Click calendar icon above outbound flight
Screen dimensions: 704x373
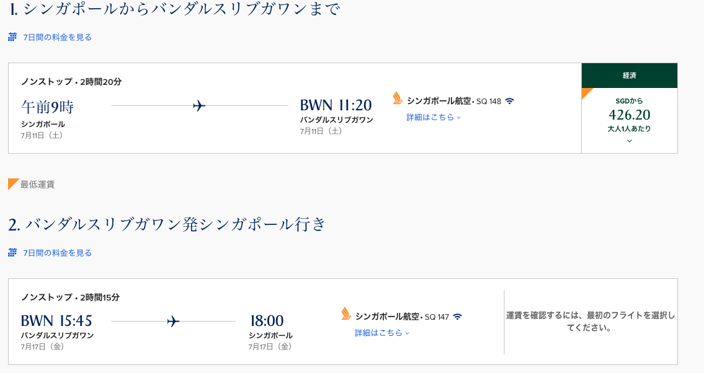pos(12,37)
